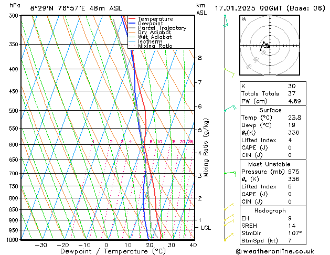The image size is (330, 255).
Task: Click the Temperature legend entry
Action: point(155,19)
